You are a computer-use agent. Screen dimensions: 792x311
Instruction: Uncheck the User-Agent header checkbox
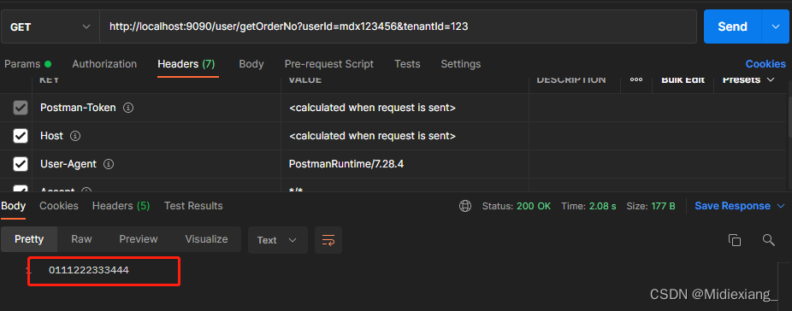click(x=21, y=164)
